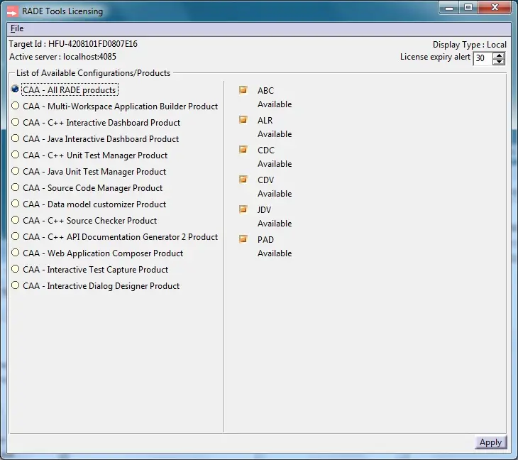Click the PAD product name
Viewport: 518px width, 460px height.
(265, 240)
